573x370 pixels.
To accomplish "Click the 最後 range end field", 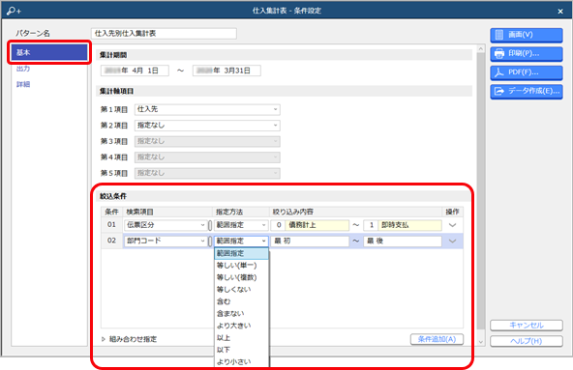I will click(x=403, y=241).
